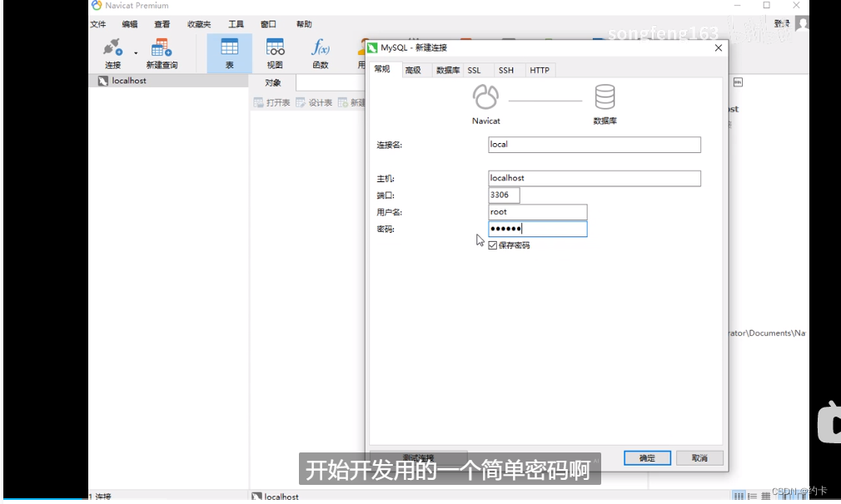Click the 新建查询 (New Query) icon
841x504 pixels.
pos(162,53)
